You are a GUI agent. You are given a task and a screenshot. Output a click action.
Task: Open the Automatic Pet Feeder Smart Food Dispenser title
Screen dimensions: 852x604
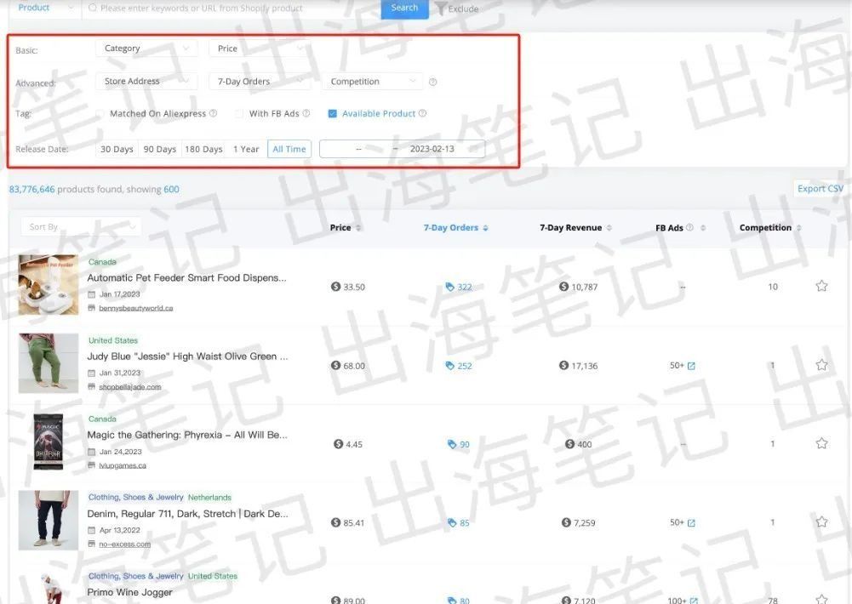[186, 277]
